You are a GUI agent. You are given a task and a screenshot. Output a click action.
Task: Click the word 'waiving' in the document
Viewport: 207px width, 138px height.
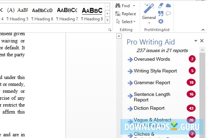pos(10,41)
